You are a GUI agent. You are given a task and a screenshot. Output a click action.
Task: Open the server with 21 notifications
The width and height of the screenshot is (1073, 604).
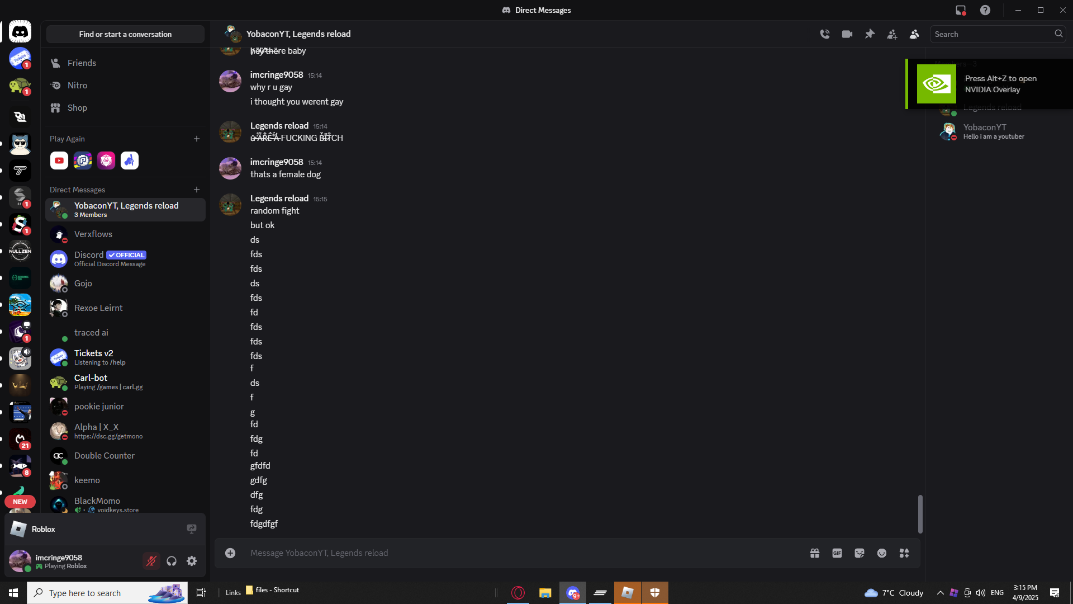[x=20, y=439]
